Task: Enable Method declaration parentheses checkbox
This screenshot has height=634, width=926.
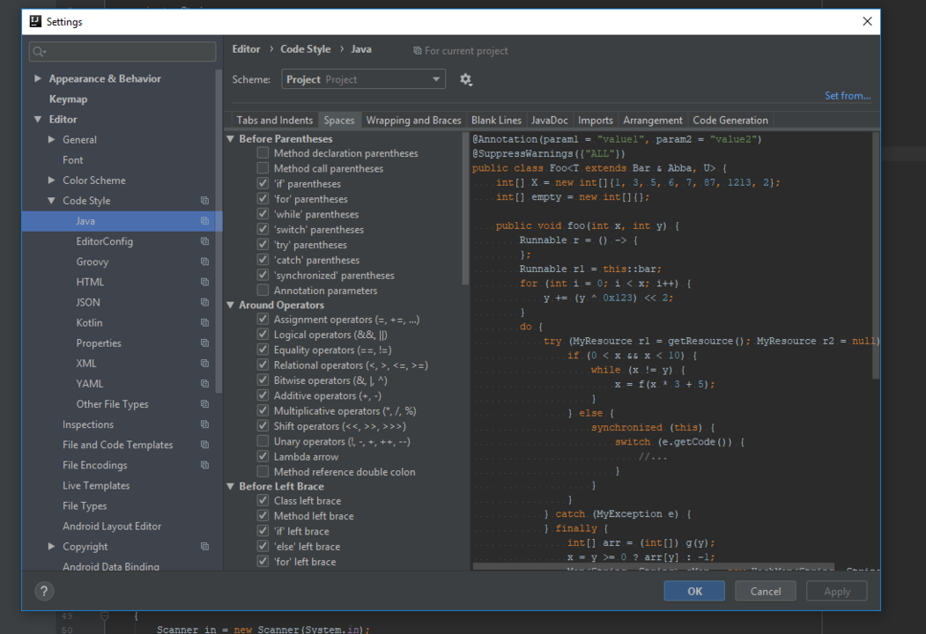Action: (263, 153)
